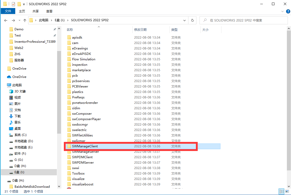Go up one folder level
The width and height of the screenshot is (291, 195).
pos(25,20)
